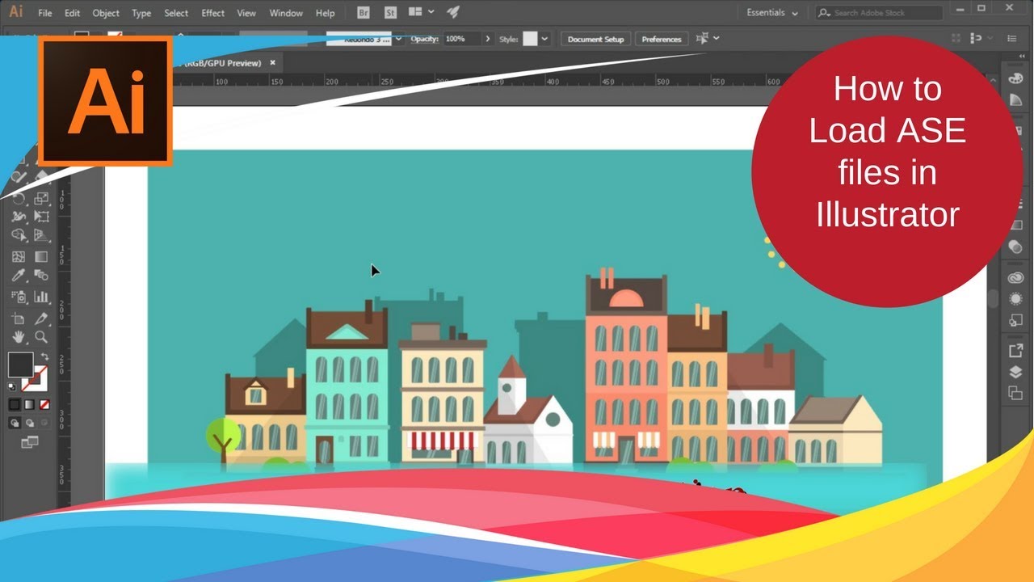The width and height of the screenshot is (1034, 582).
Task: Open the Layers panel icon
Action: click(x=1015, y=372)
